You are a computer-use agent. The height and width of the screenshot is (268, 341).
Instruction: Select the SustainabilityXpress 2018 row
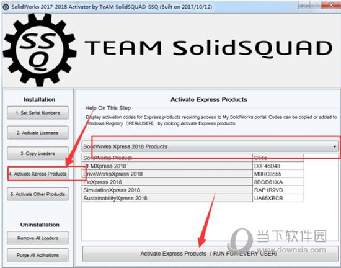[193, 198]
